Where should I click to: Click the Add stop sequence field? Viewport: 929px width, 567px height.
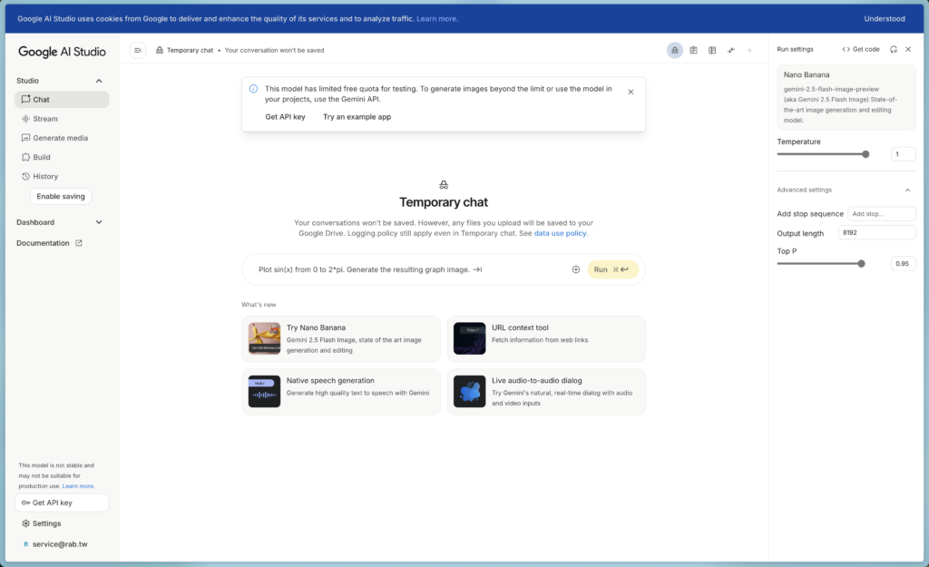coord(882,214)
